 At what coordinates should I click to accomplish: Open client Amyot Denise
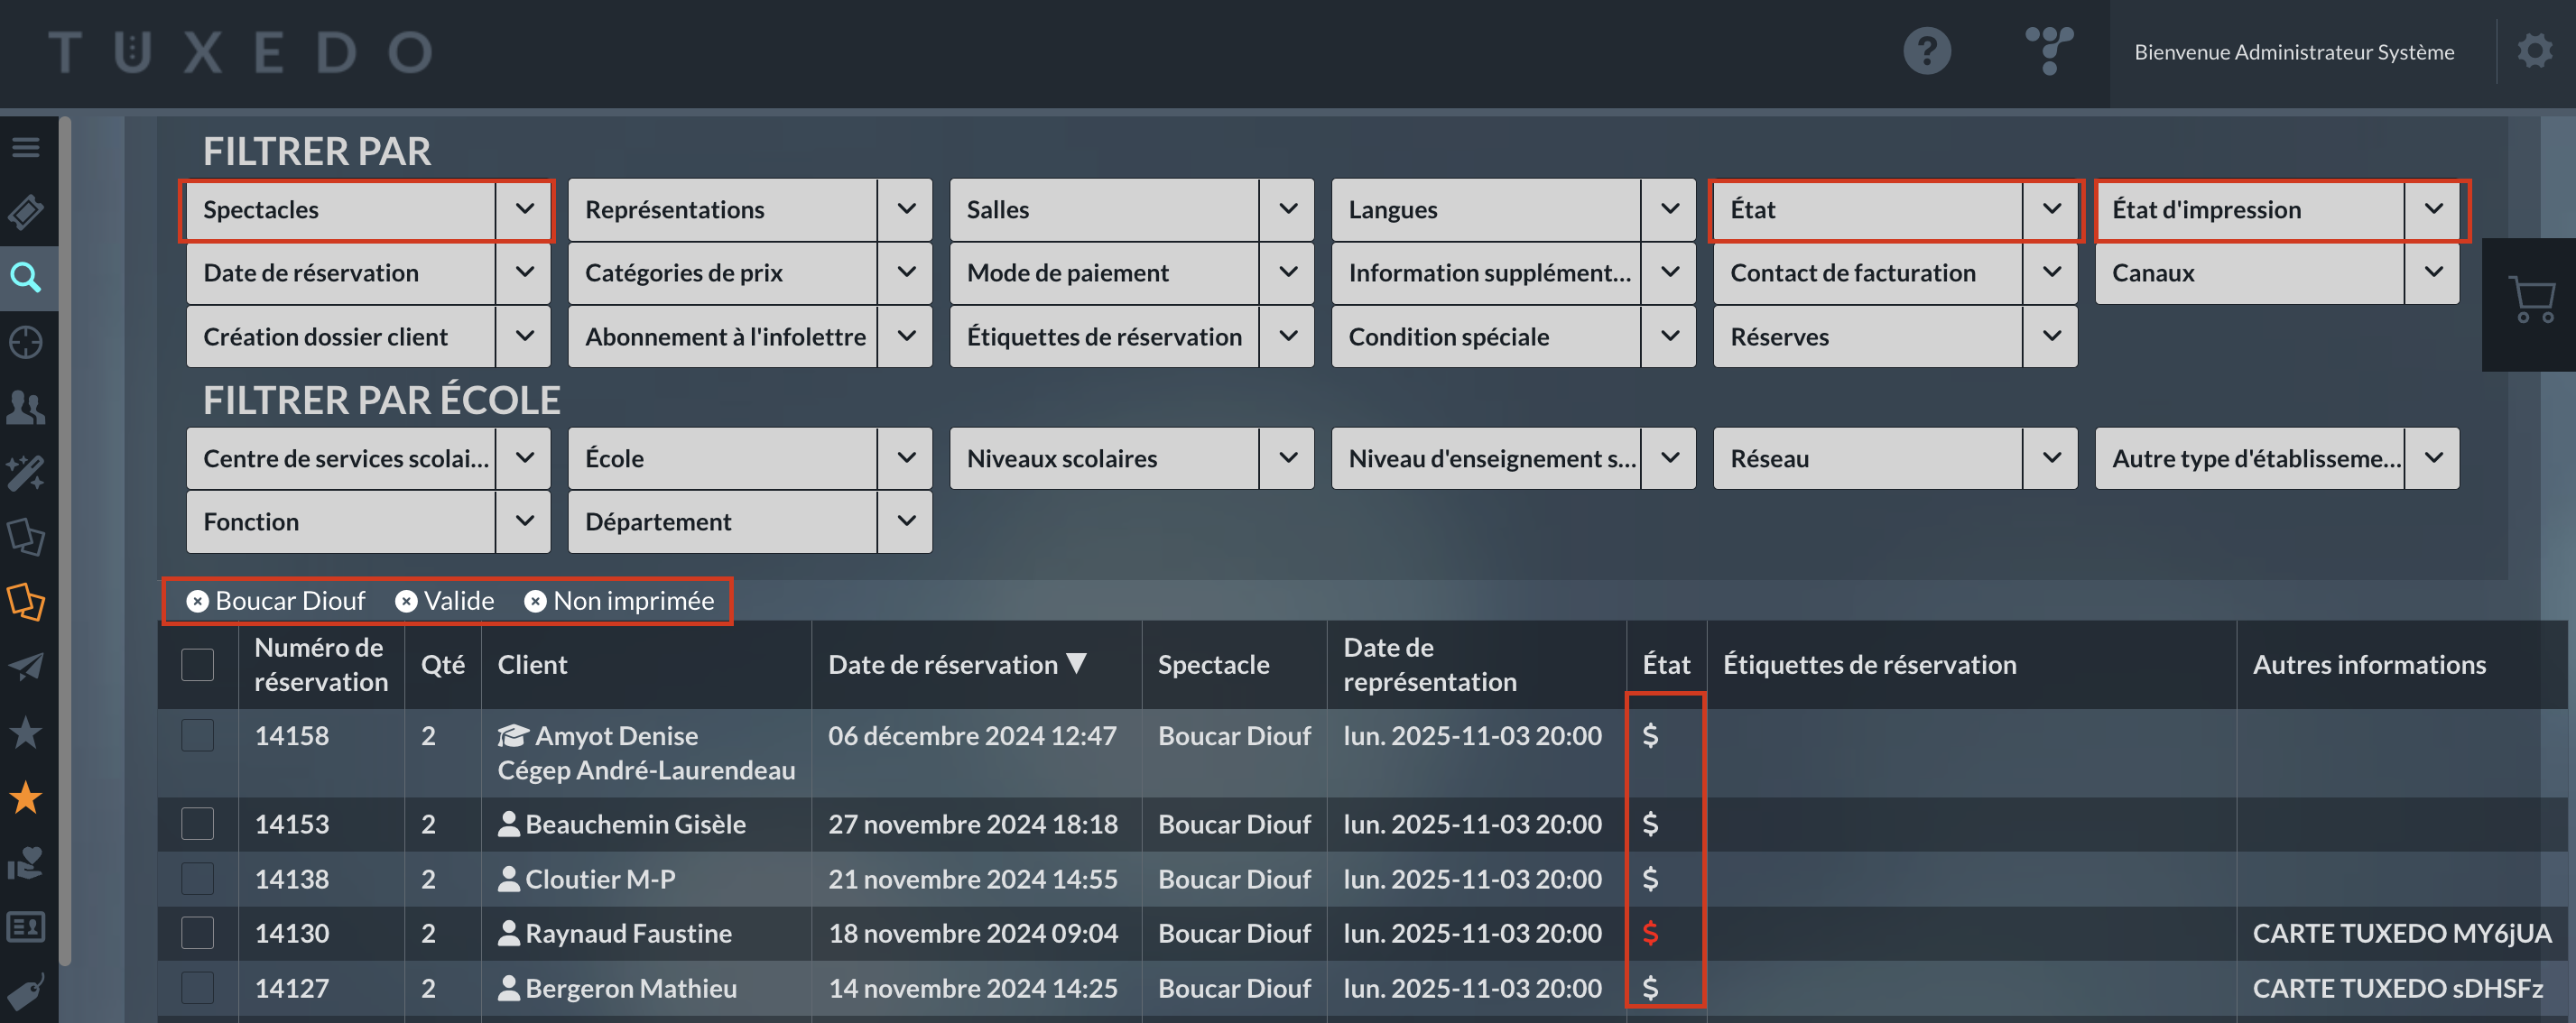coord(616,736)
